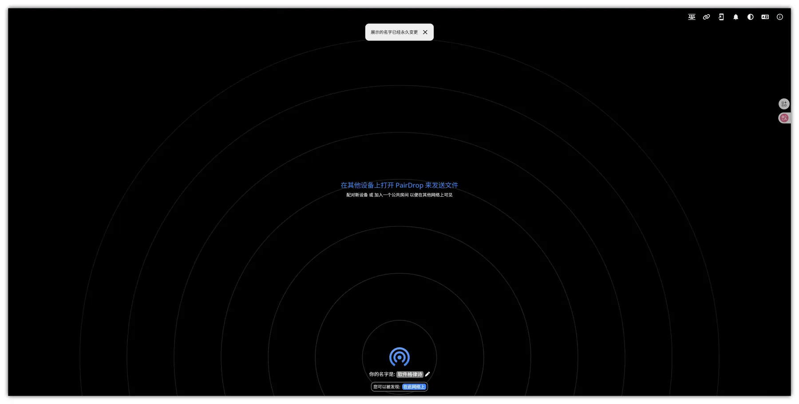Click the 在此网络上 discovery badge

[414, 387]
